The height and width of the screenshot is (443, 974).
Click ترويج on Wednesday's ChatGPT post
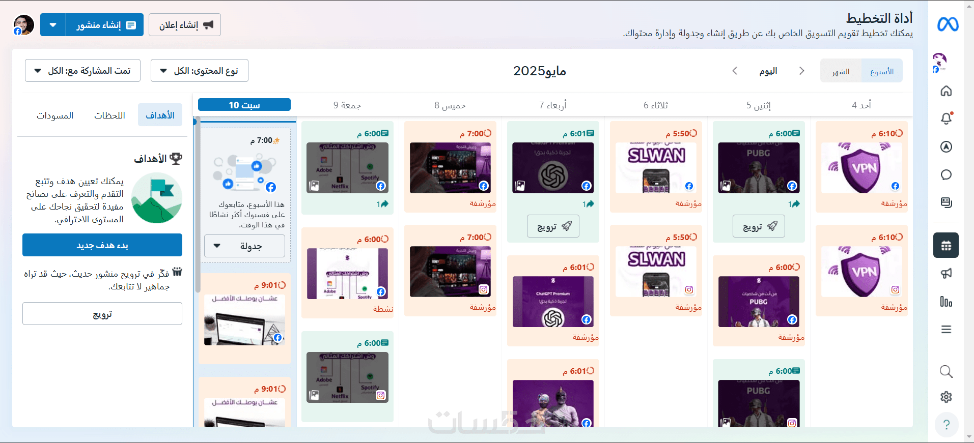pos(553,226)
